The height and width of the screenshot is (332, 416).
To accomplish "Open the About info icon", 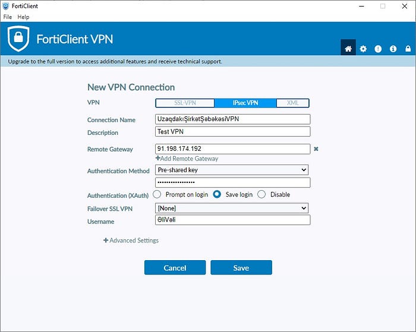I will pyautogui.click(x=393, y=49).
